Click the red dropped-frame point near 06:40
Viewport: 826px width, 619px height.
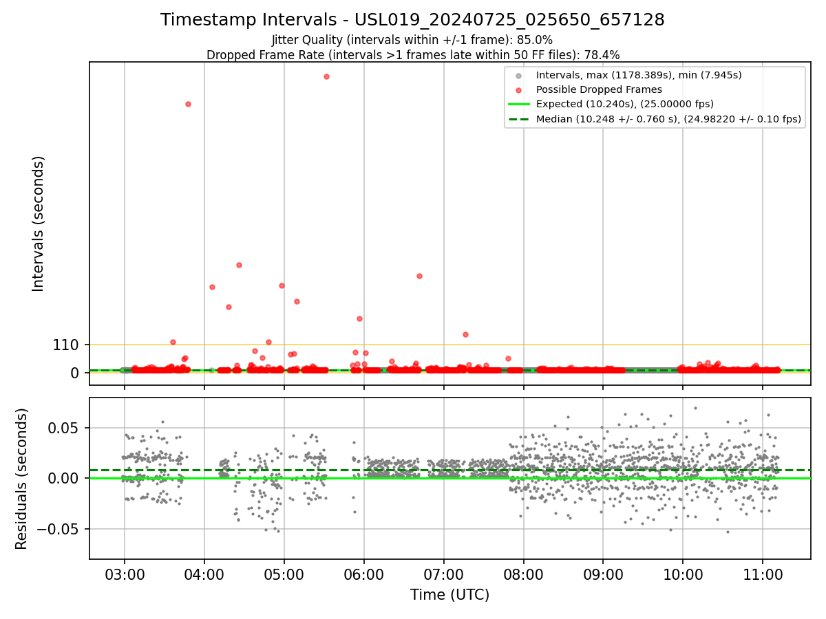(x=419, y=276)
